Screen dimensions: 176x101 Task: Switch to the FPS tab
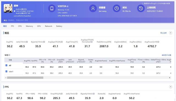click(x=12, y=26)
